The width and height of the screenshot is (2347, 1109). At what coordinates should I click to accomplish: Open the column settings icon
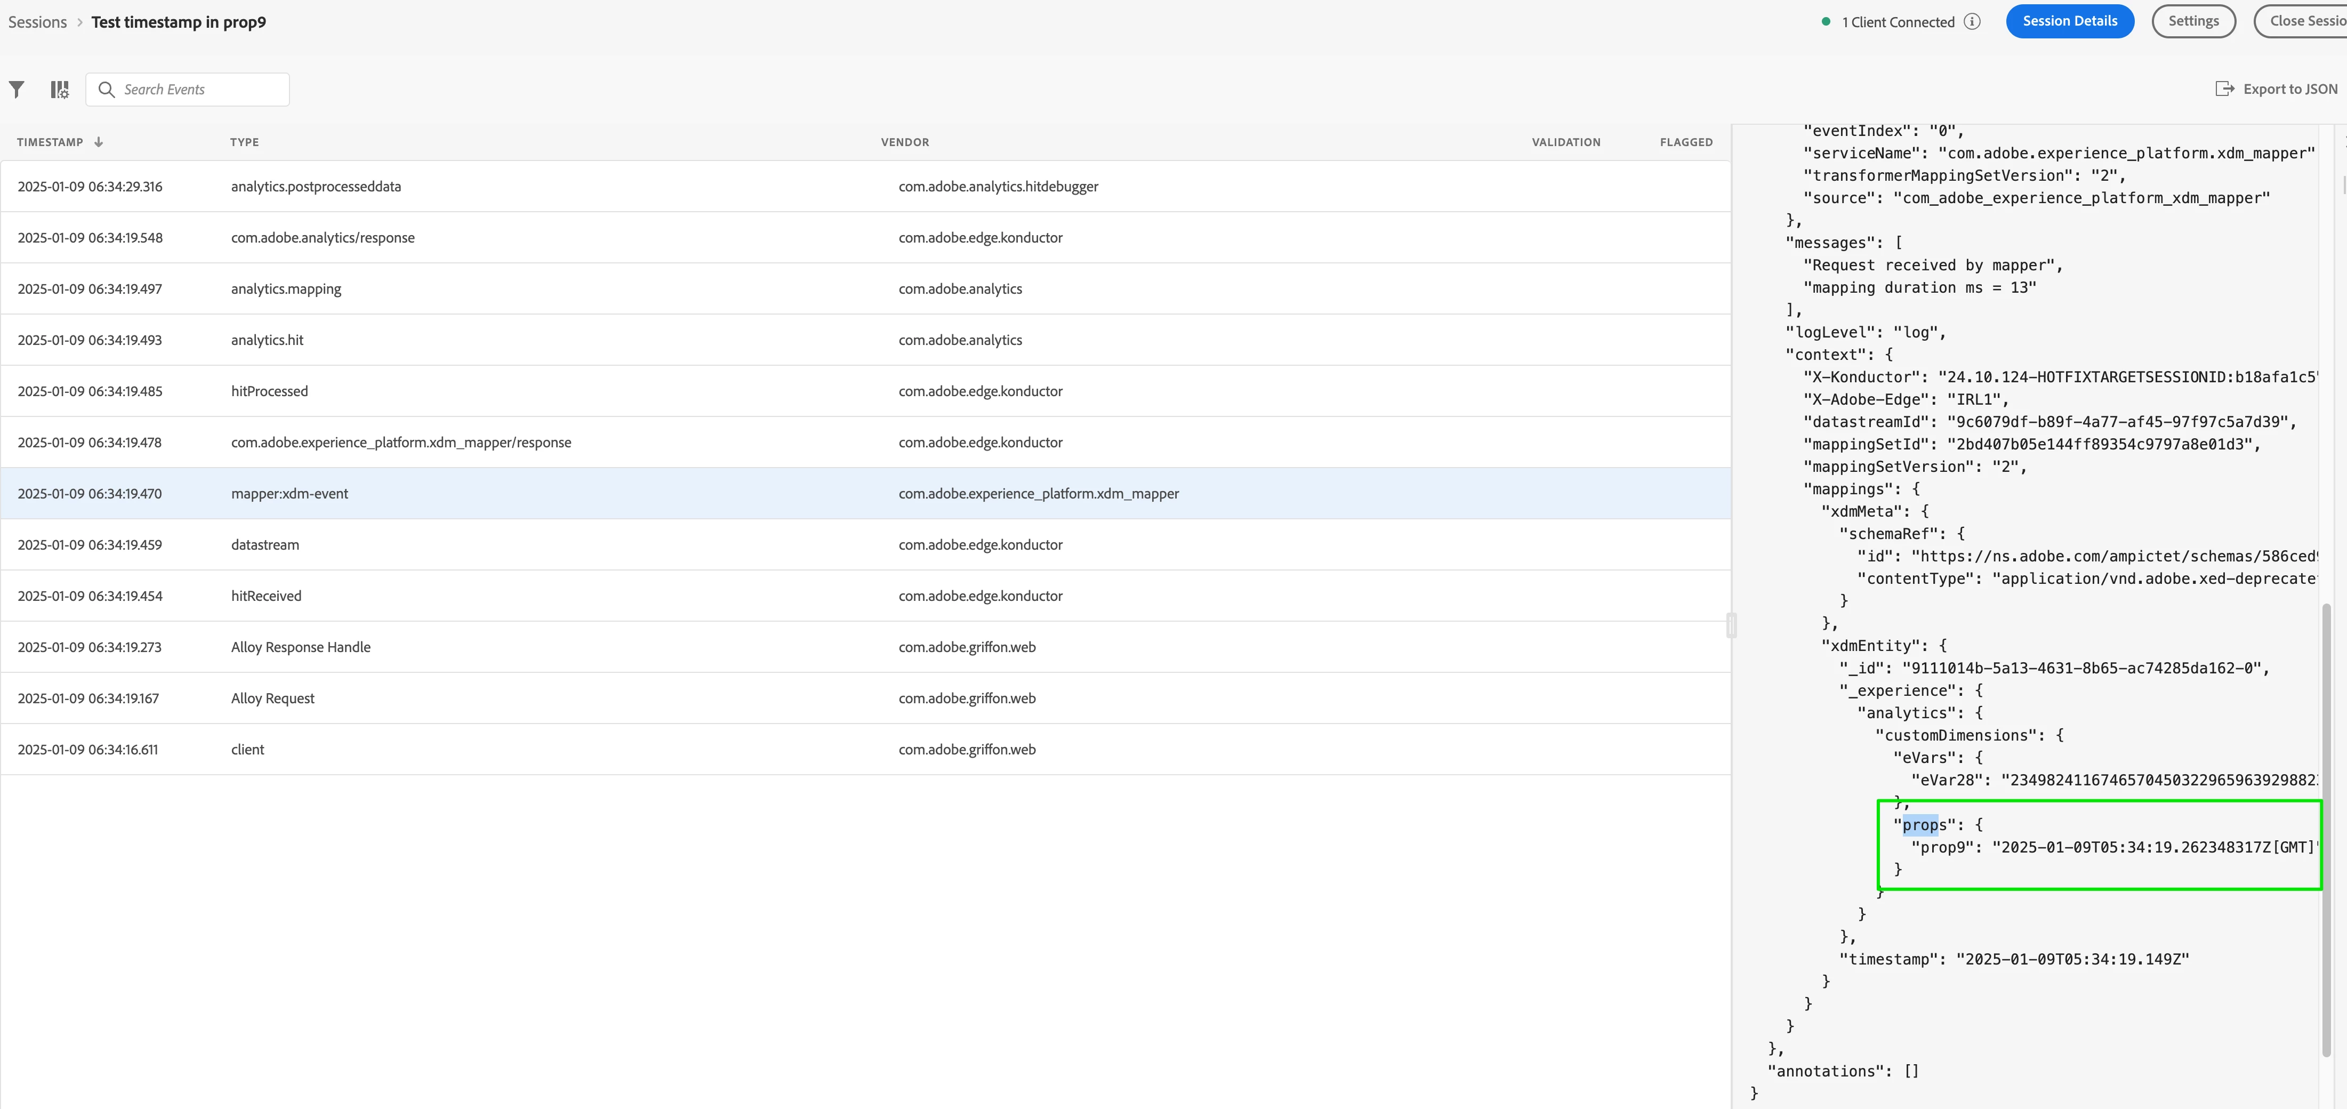click(x=59, y=89)
